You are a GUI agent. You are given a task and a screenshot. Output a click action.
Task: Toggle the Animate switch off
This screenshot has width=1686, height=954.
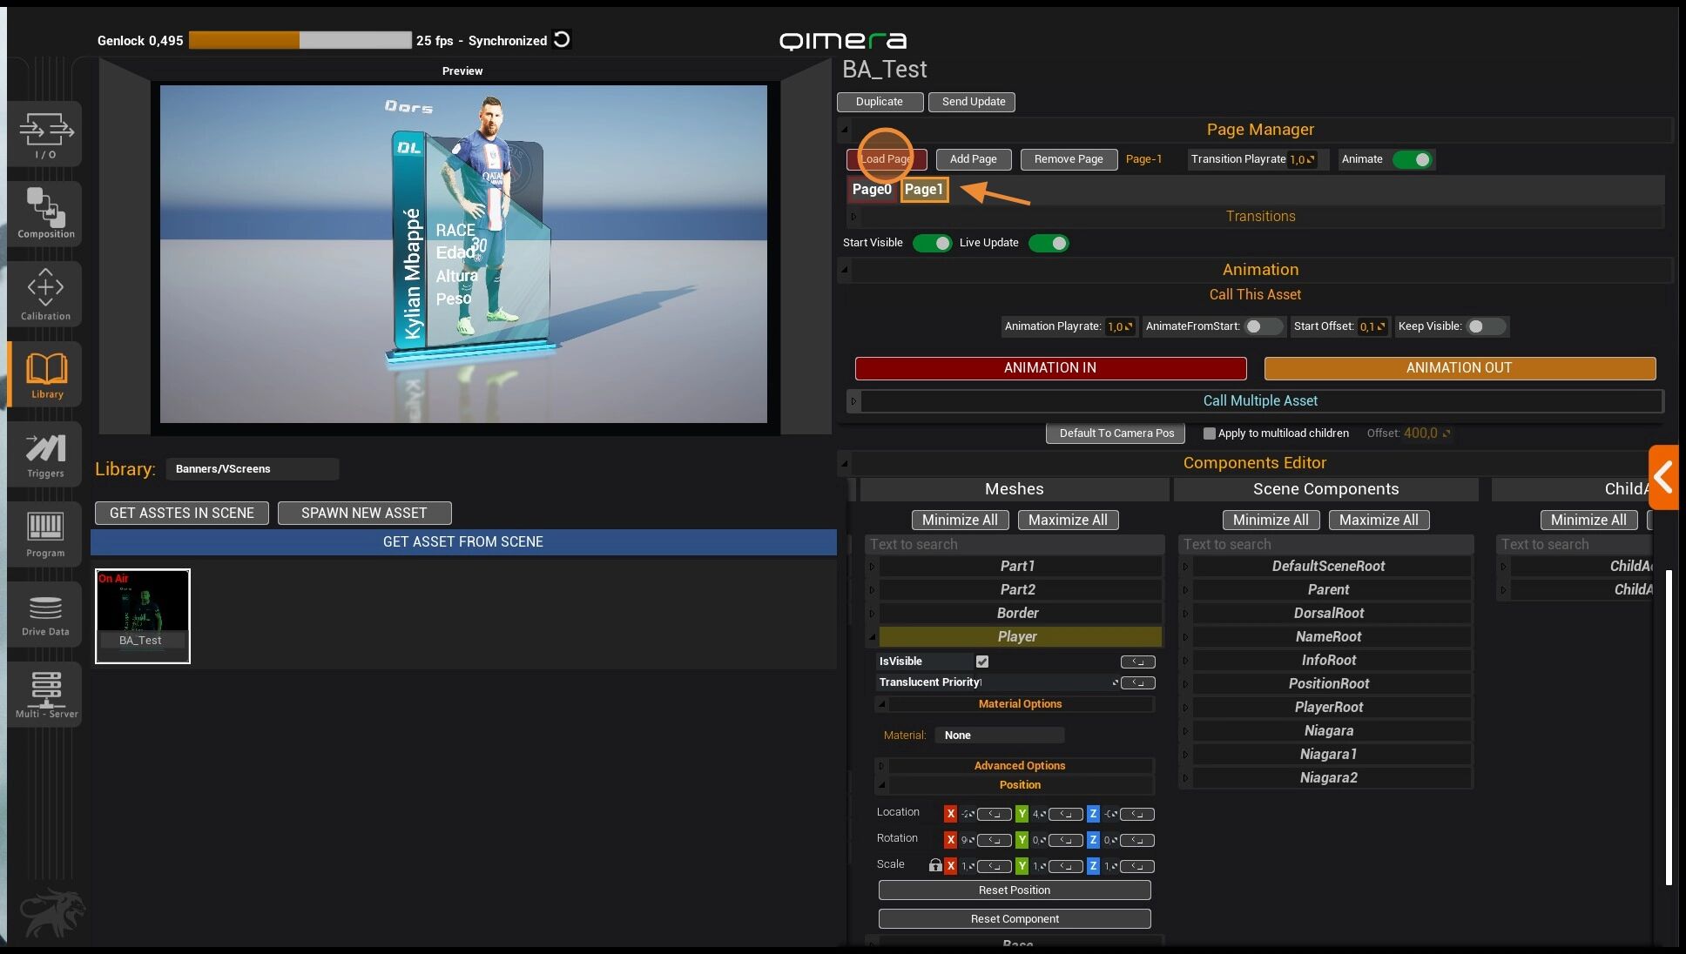point(1412,159)
